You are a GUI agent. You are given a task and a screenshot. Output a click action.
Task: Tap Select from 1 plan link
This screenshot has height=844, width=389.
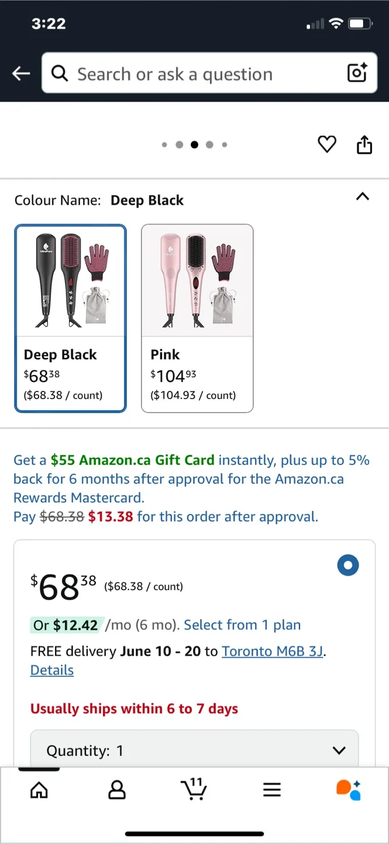(242, 625)
